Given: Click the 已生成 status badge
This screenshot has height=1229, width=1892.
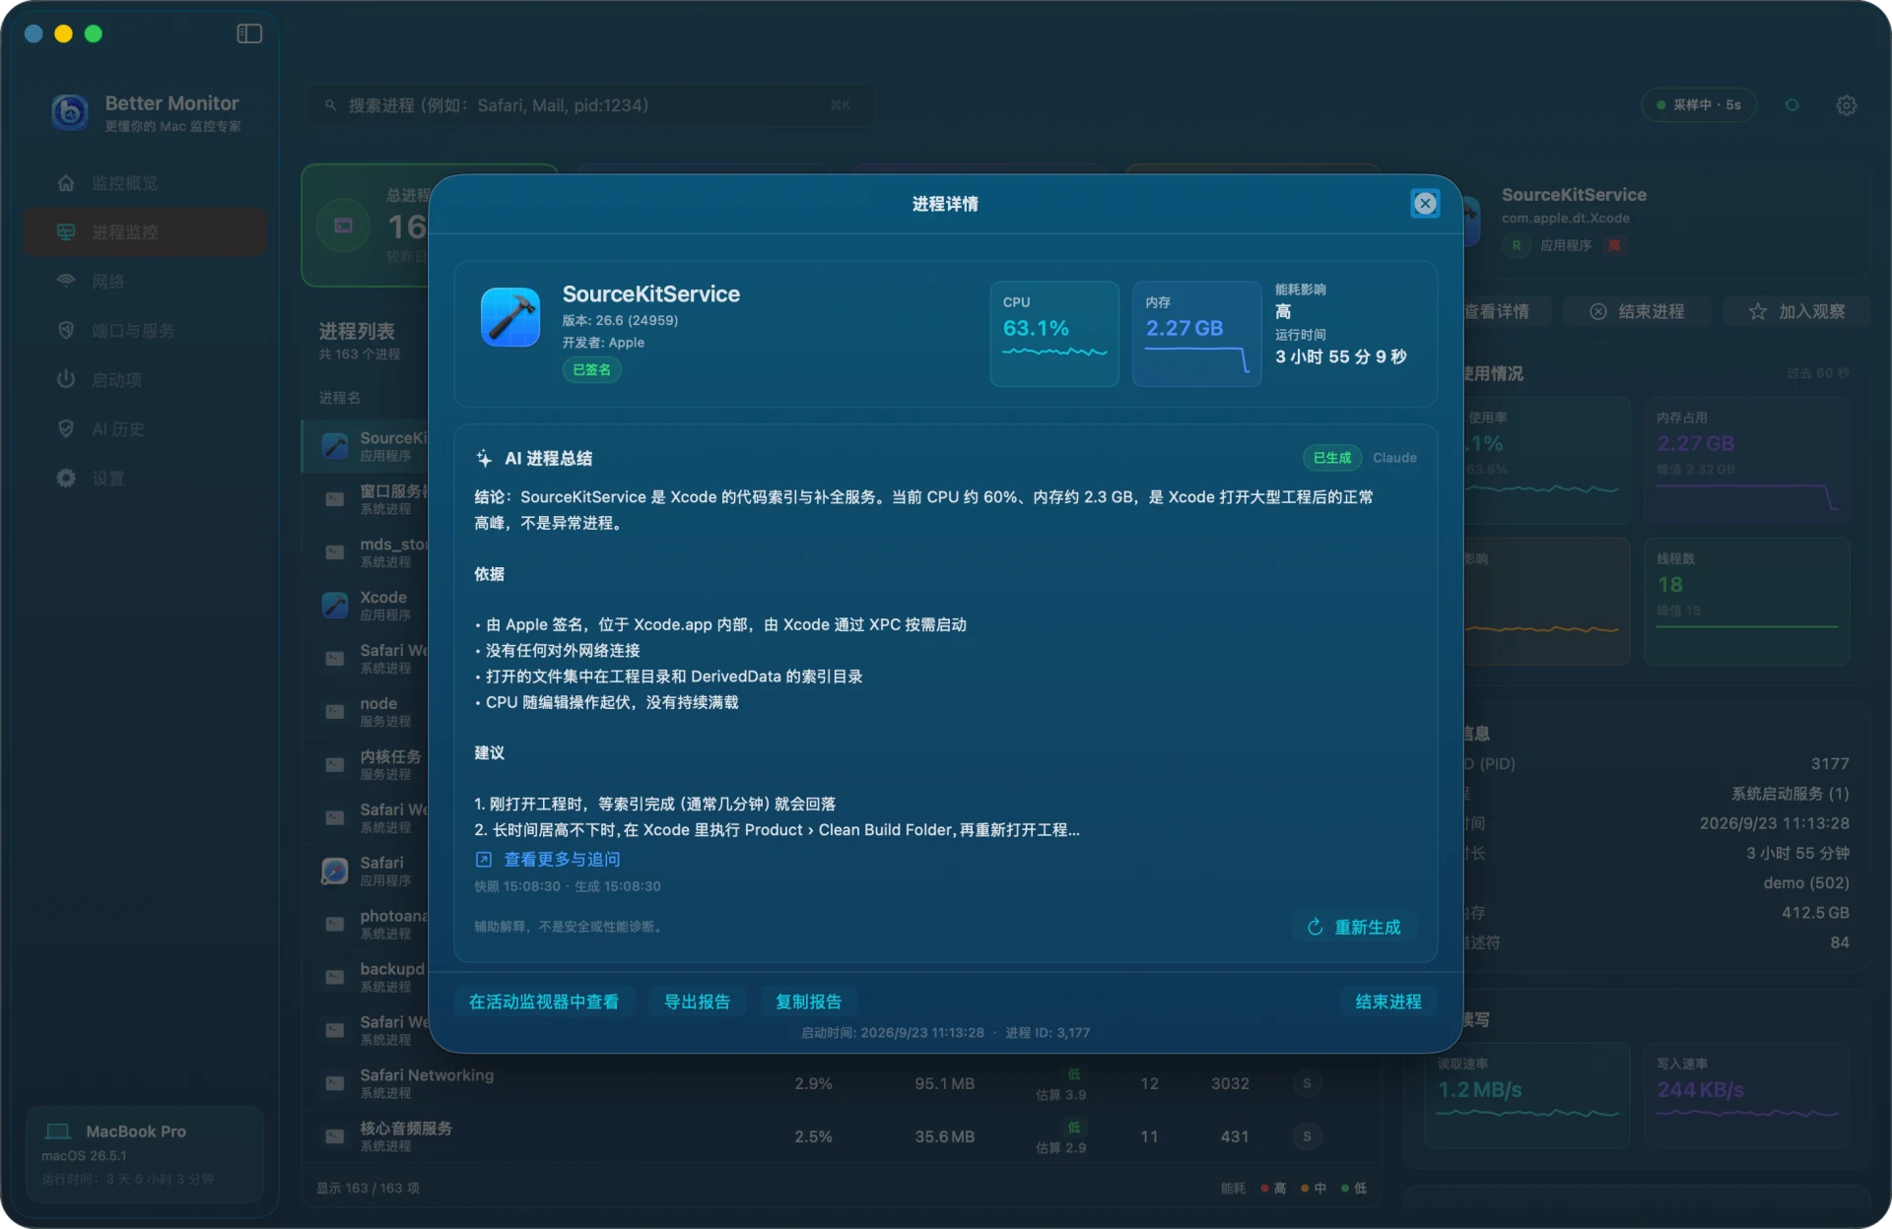Looking at the screenshot, I should click(1332, 458).
